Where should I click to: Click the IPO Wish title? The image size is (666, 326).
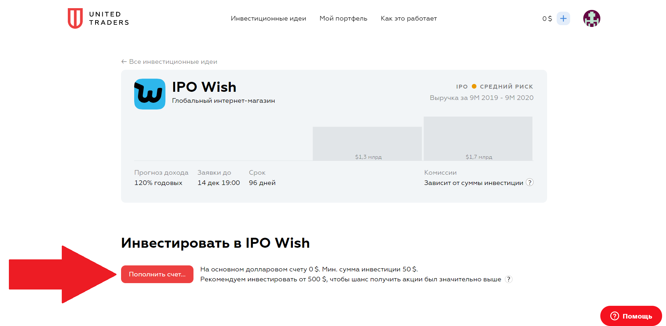pos(204,87)
